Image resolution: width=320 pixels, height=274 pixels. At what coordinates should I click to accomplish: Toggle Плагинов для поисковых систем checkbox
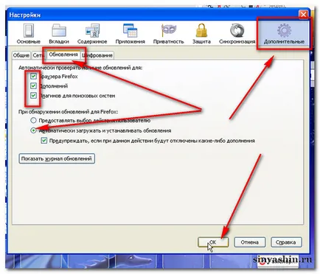pos(33,96)
